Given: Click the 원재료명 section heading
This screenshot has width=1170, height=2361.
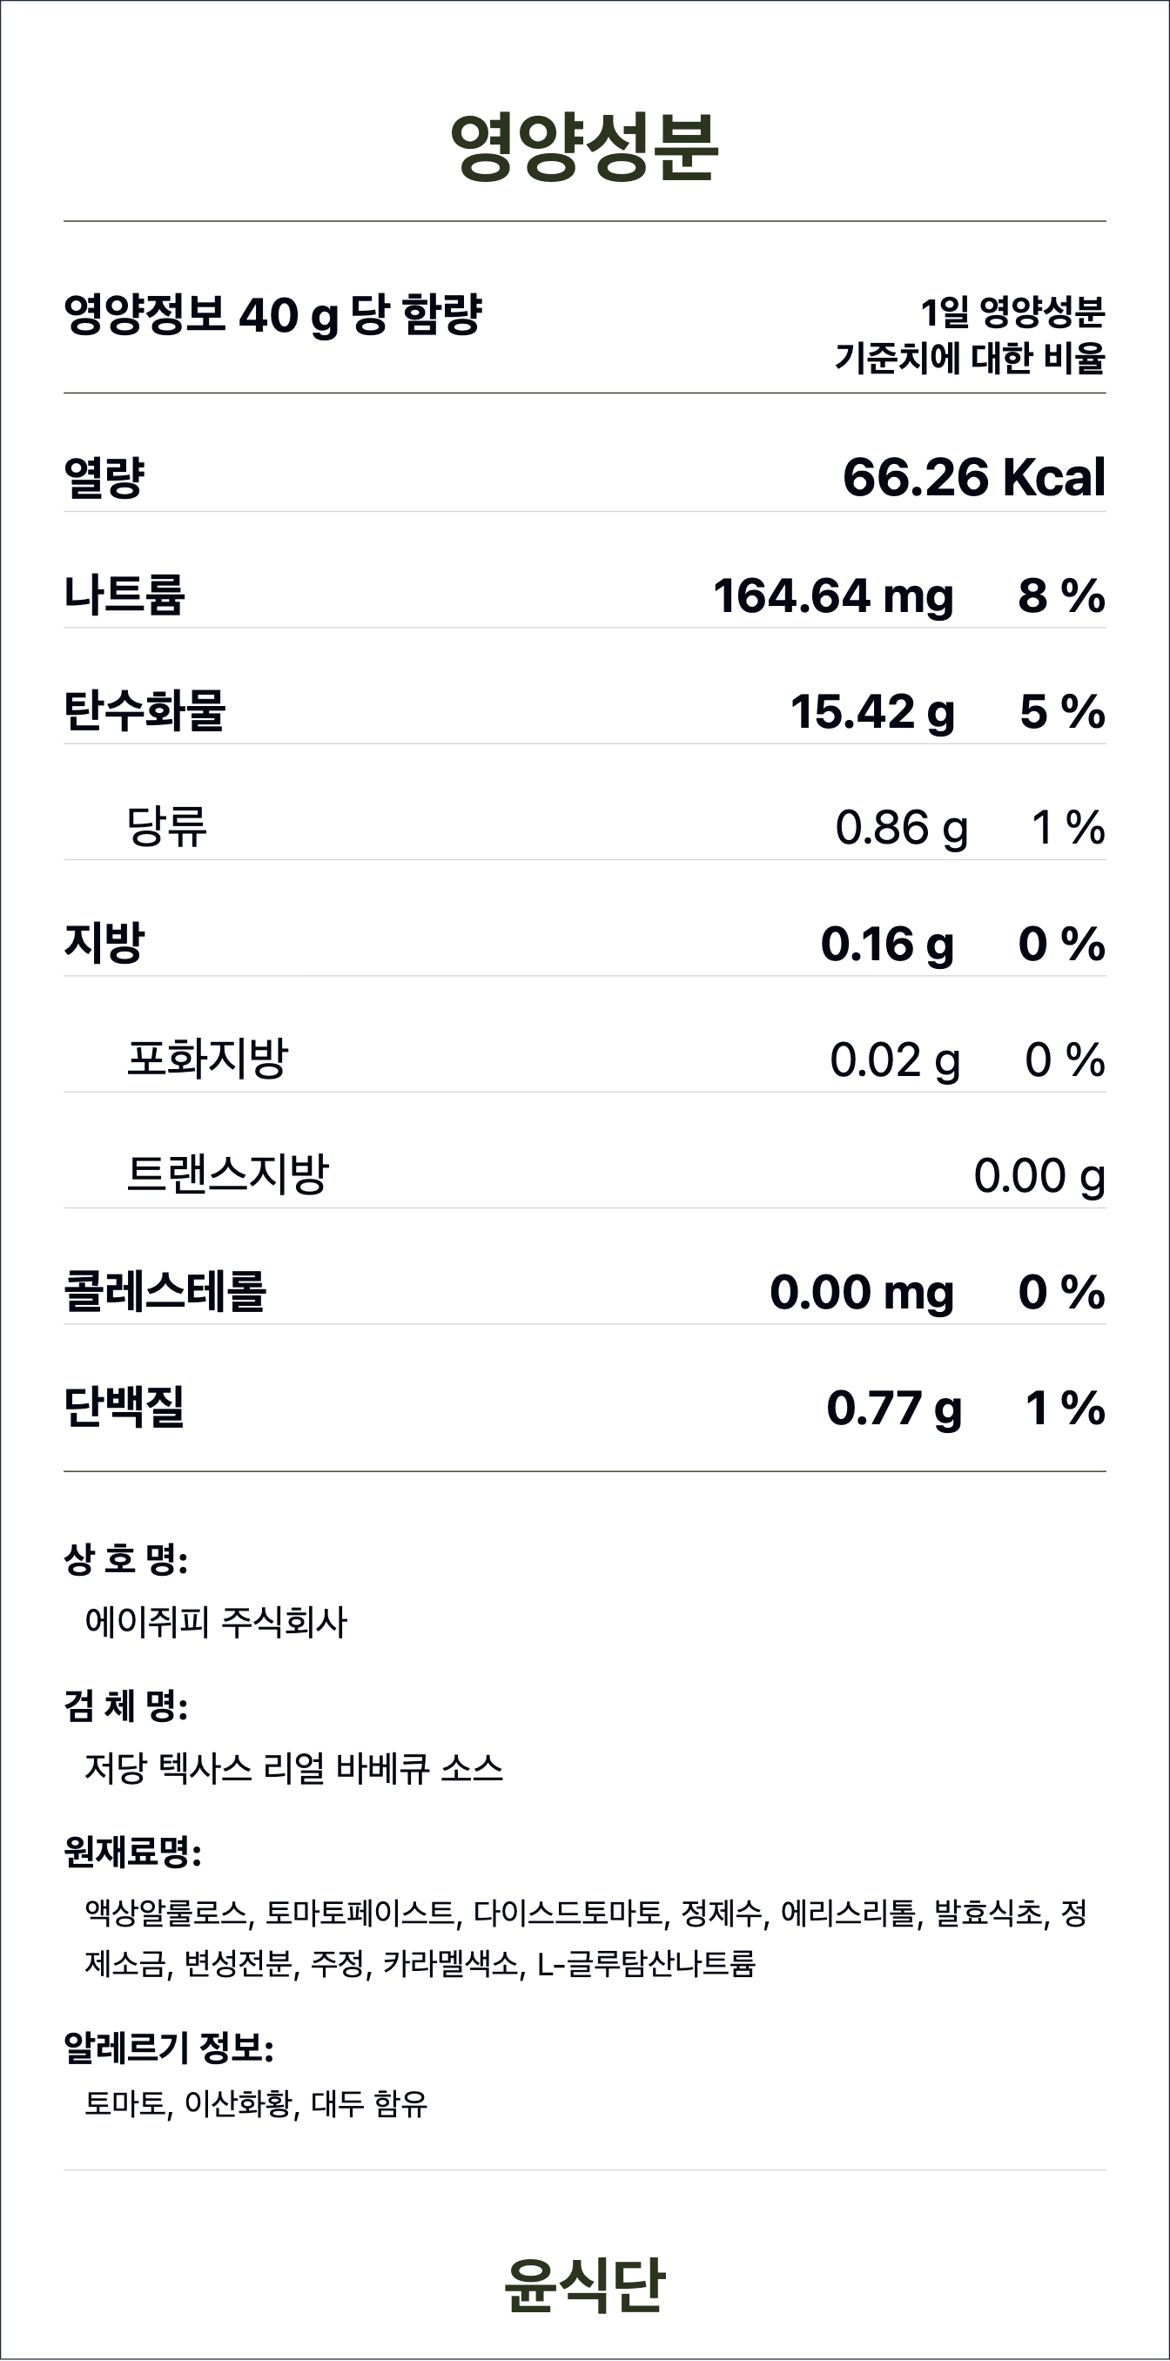Looking at the screenshot, I should 132,1853.
